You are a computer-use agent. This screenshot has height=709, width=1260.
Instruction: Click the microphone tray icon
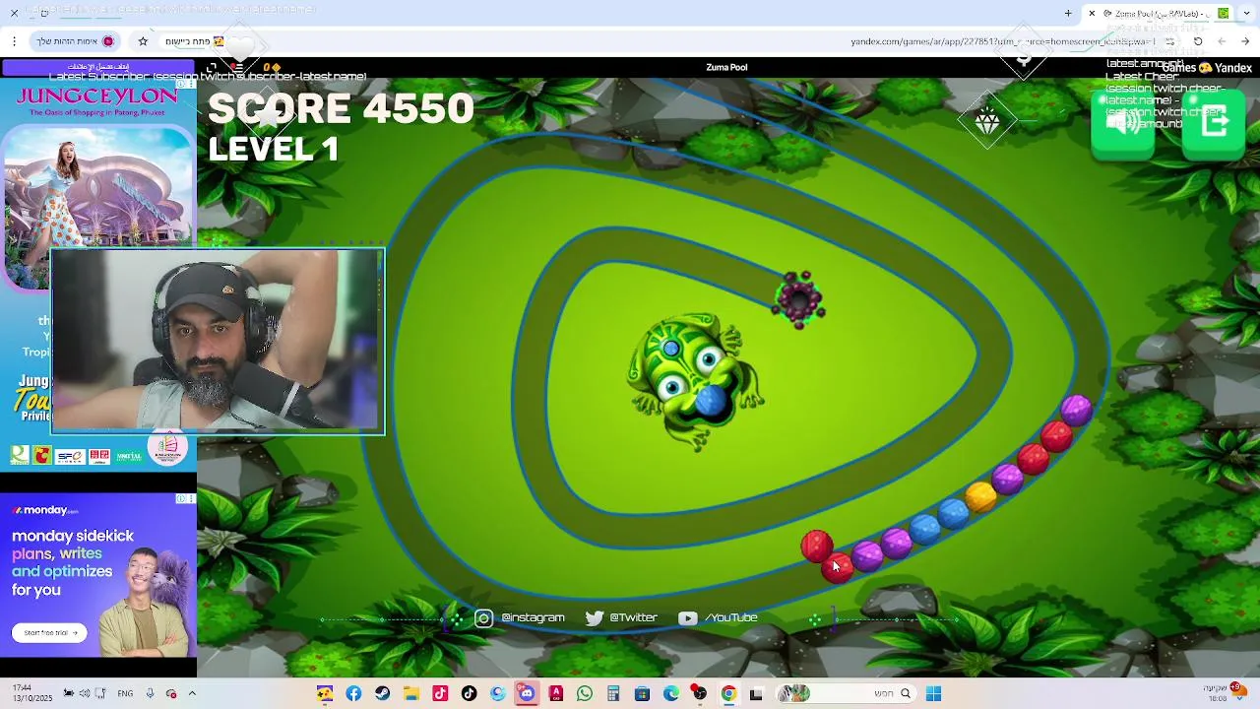pos(150,693)
